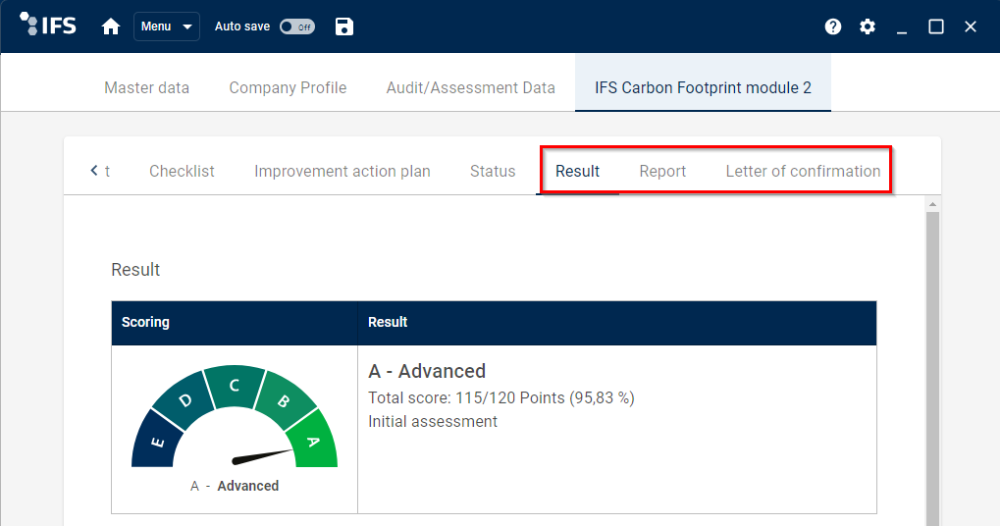Click the 'Initial assessment' text
This screenshot has width=1000, height=526.
[x=433, y=421]
